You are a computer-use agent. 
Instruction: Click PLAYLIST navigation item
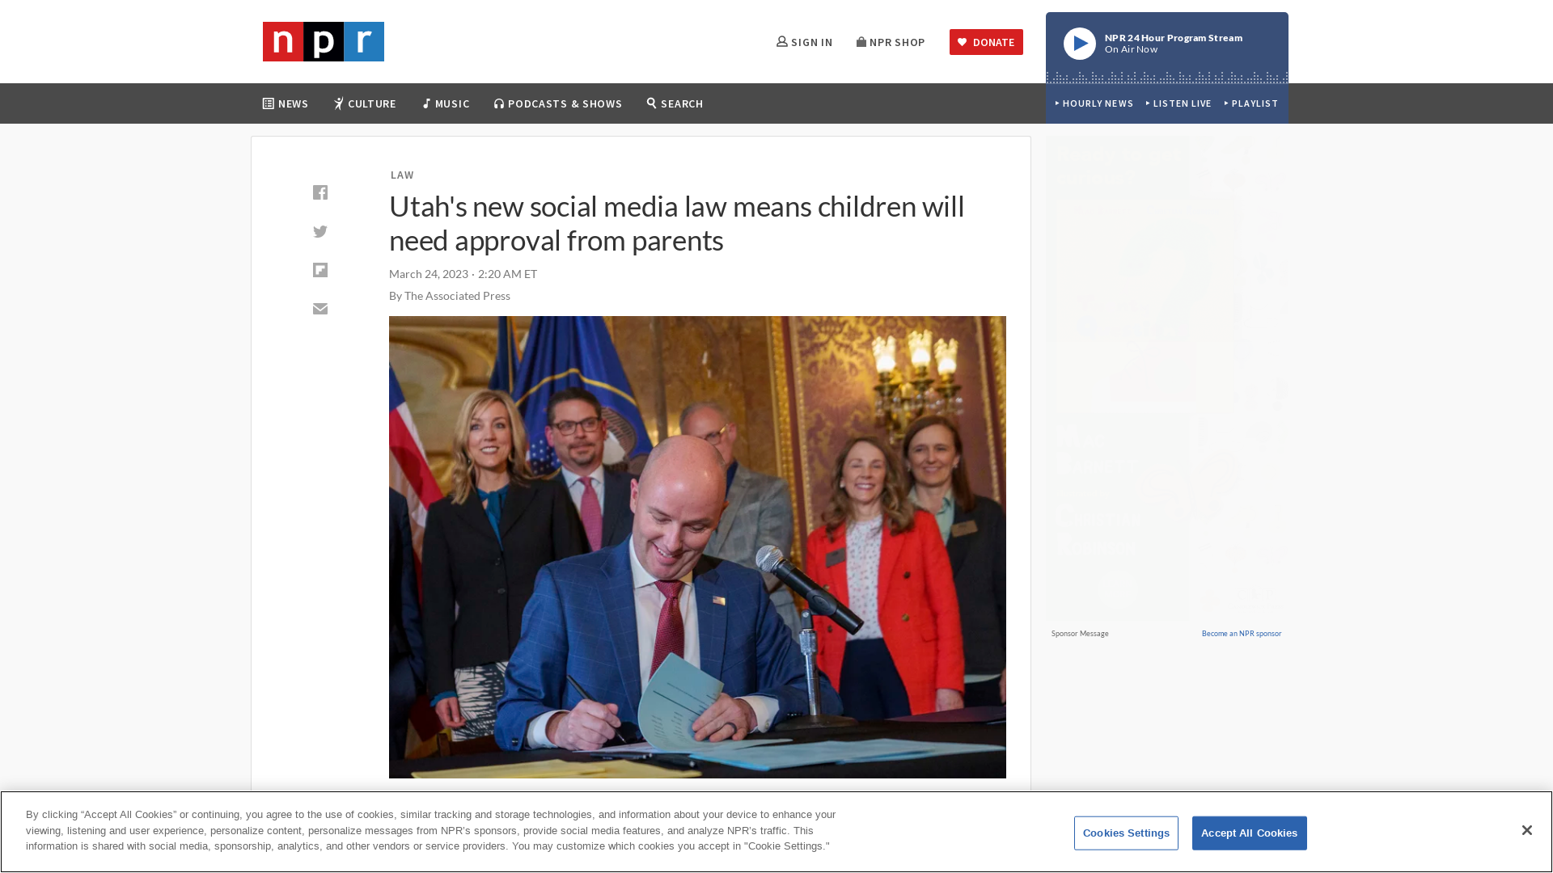(1252, 103)
